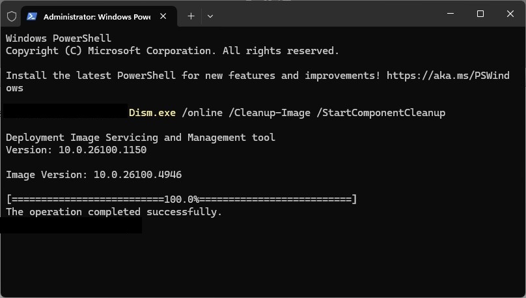
Task: Click the Image Version line
Action: point(94,175)
